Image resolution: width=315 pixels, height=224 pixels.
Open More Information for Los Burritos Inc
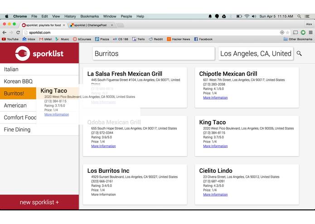point(103,195)
